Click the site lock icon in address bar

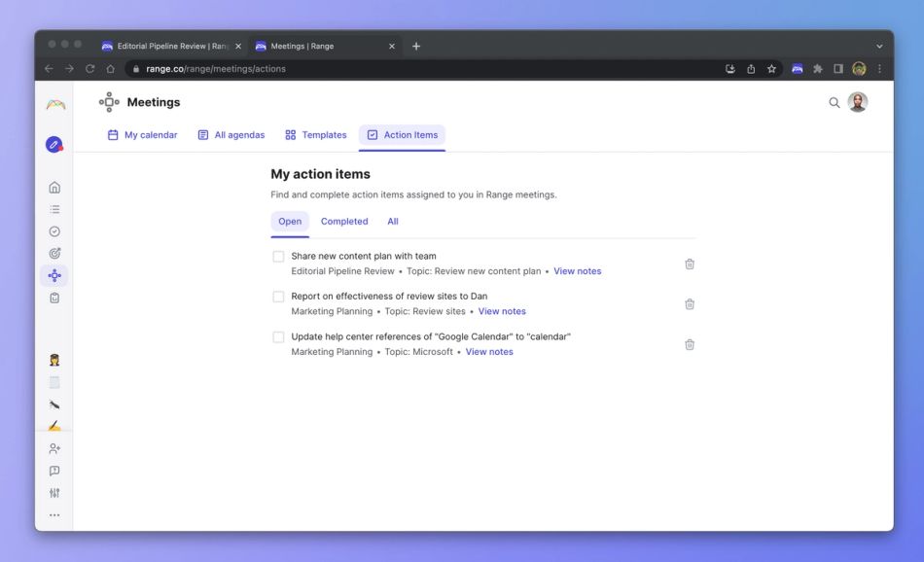[x=136, y=69]
